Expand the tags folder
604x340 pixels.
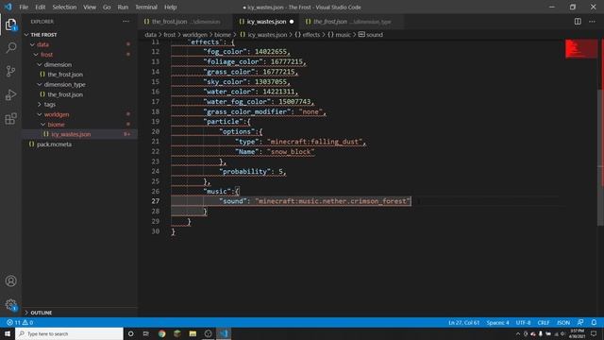pyautogui.click(x=49, y=105)
